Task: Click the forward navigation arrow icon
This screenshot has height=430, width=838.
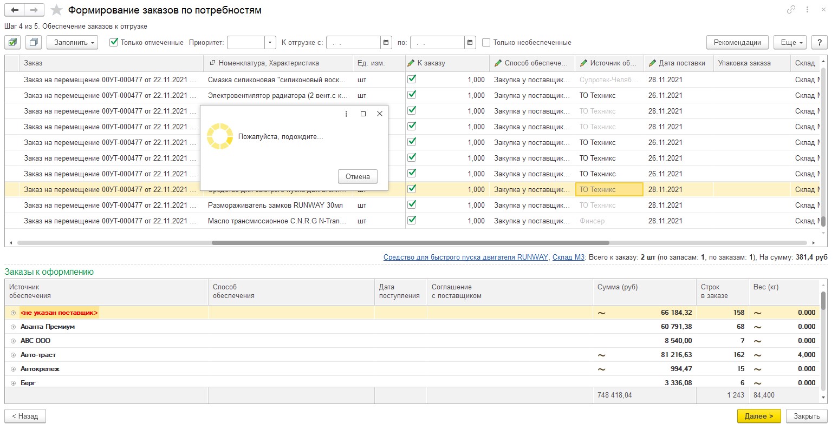Action: coord(34,10)
